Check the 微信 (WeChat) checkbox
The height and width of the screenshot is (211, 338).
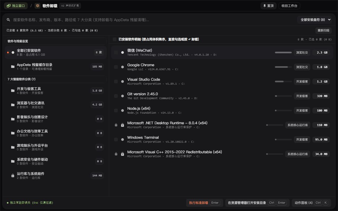(116, 52)
